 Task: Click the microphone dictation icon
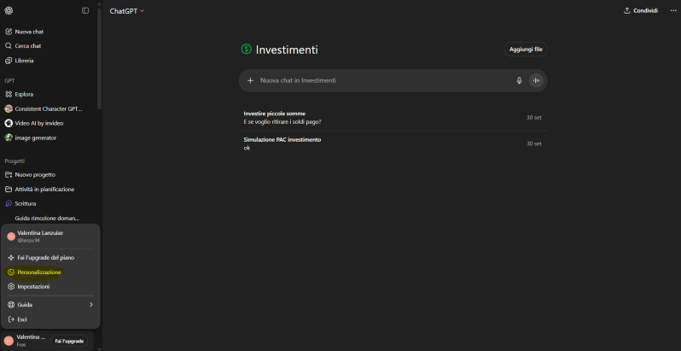[x=519, y=80]
